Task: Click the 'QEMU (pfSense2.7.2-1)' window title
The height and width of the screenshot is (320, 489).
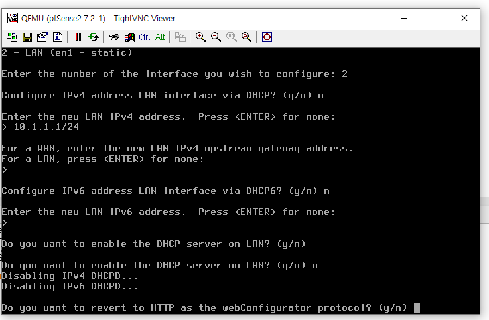Action: [98, 19]
